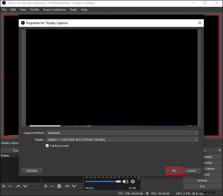223x196 pixels.
Task: Click the CPU usage status text
Action: [190, 194]
